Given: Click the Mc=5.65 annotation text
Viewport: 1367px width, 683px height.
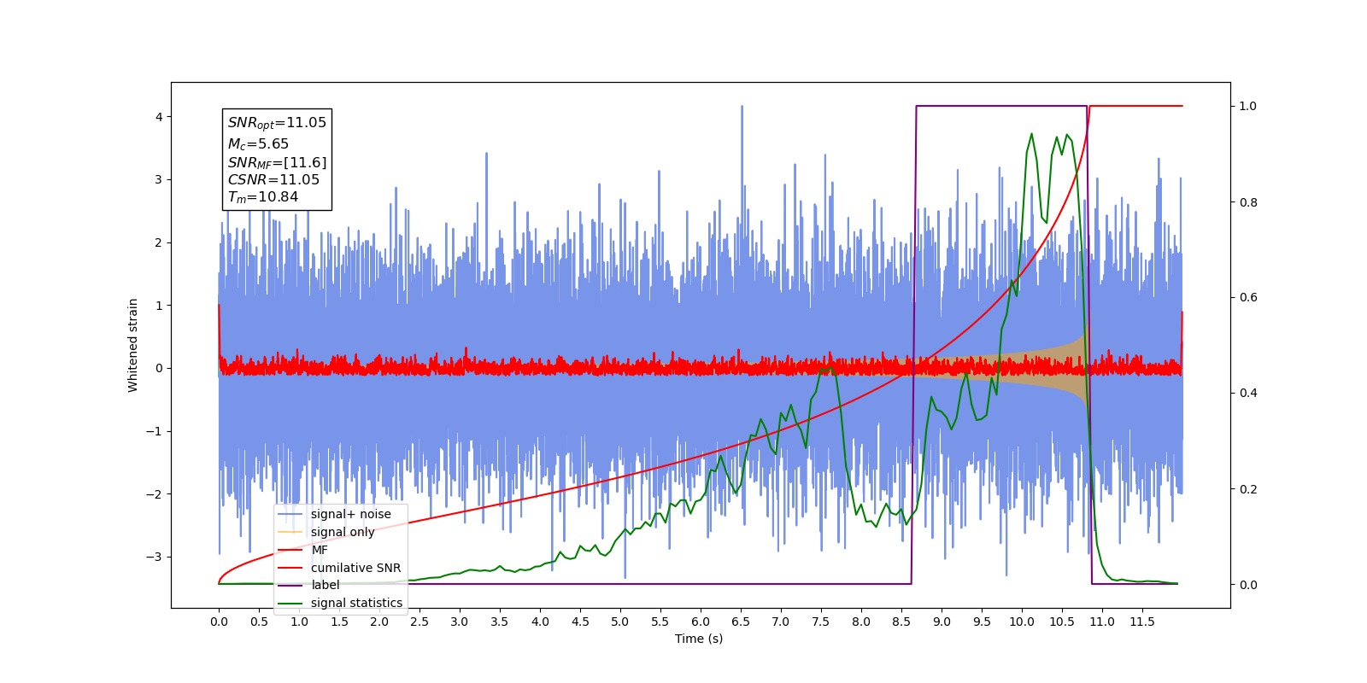Looking at the screenshot, I should [258, 144].
